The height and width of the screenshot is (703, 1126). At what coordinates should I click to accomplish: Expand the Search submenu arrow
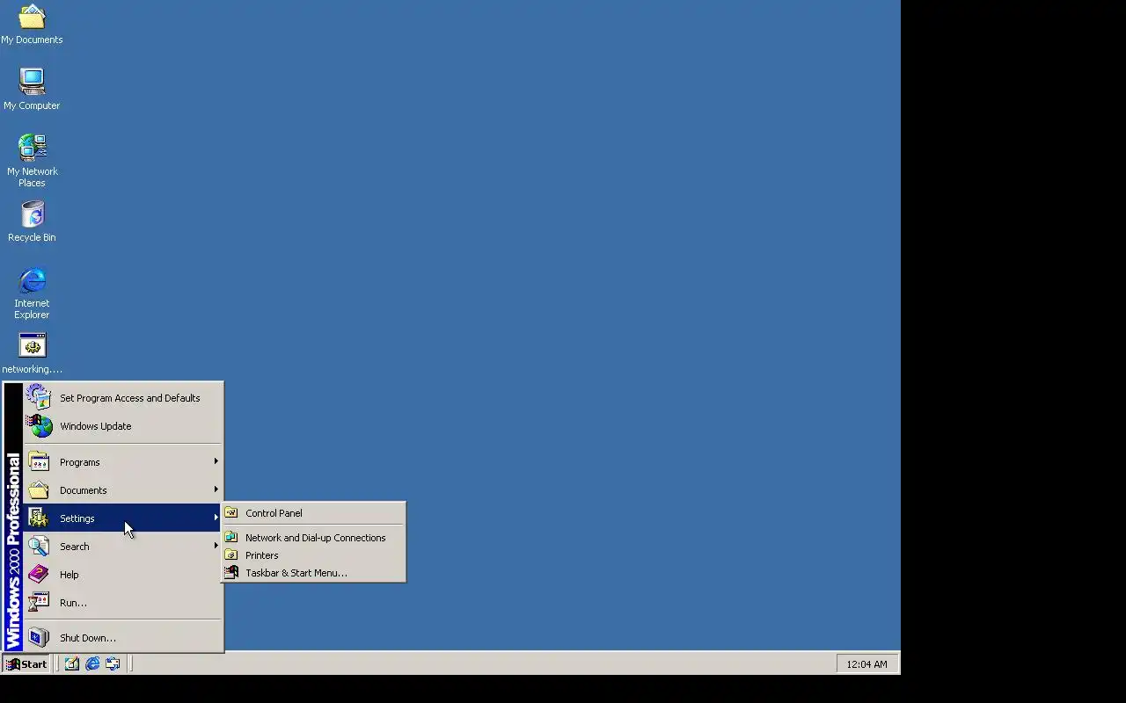tap(216, 546)
